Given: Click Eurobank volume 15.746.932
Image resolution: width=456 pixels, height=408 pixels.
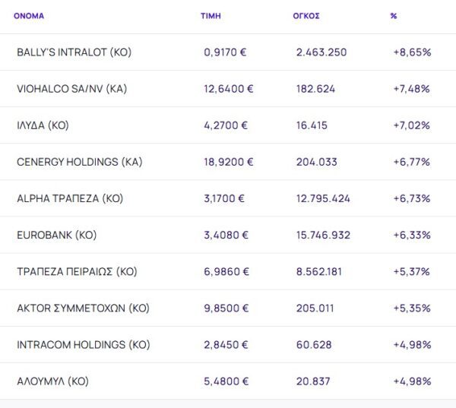Looking at the screenshot, I should [323, 235].
